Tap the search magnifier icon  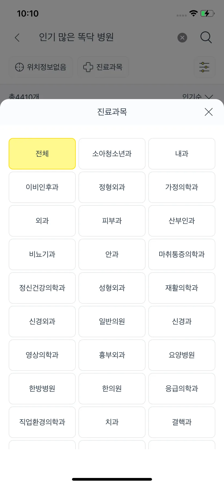(x=206, y=37)
